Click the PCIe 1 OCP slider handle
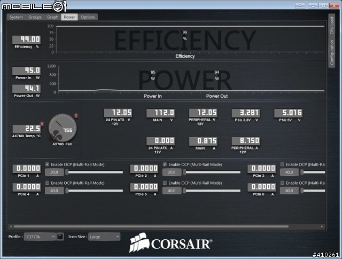The image size is (342, 259). coord(67,172)
